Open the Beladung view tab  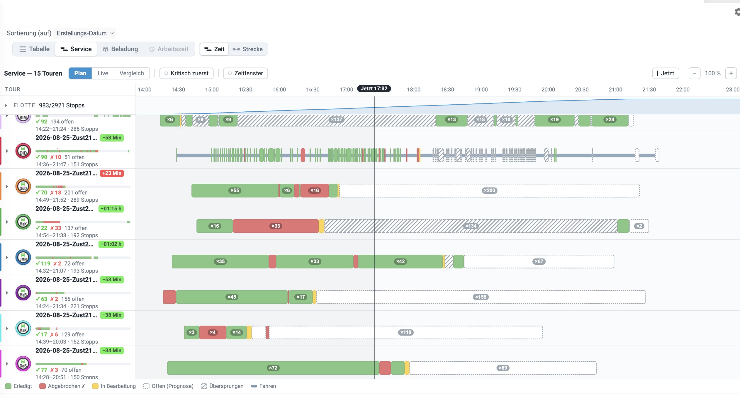120,49
